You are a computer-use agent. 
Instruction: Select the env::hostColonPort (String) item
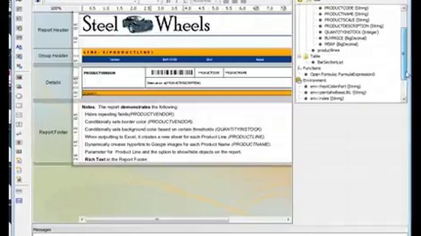pos(335,87)
